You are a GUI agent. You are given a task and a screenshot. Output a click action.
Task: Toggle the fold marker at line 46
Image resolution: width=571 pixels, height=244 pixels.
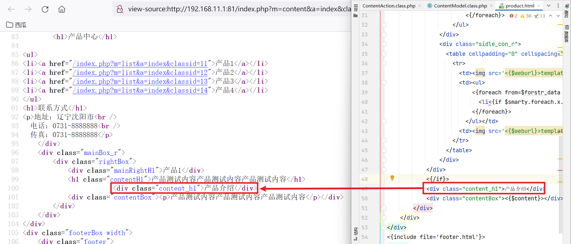click(x=384, y=160)
